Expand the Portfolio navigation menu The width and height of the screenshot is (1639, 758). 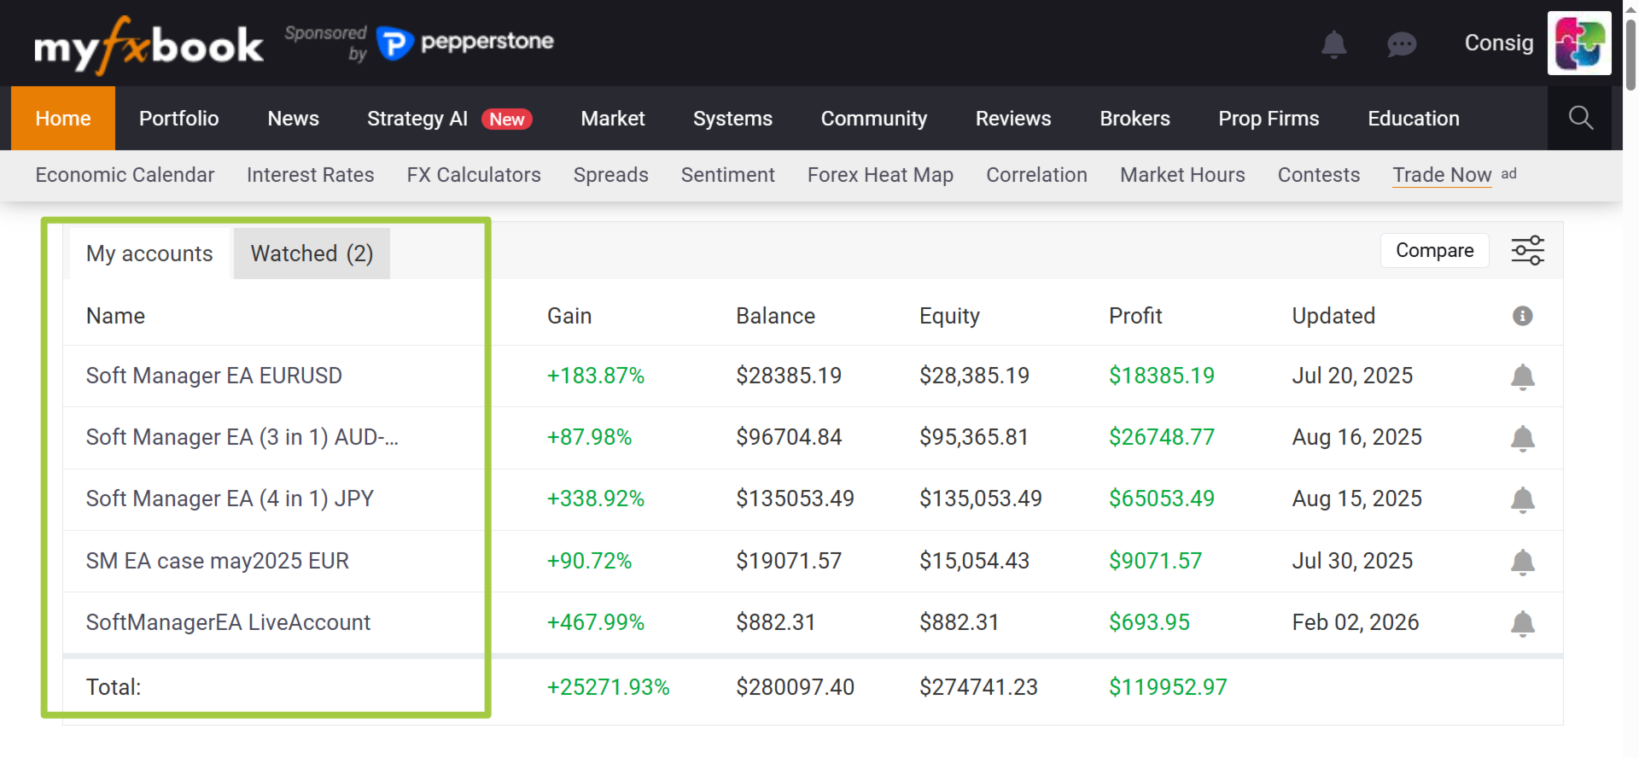(x=178, y=119)
